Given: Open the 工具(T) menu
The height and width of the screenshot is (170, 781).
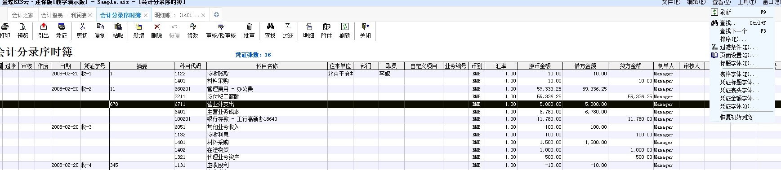Looking at the screenshot, I should tap(746, 2).
